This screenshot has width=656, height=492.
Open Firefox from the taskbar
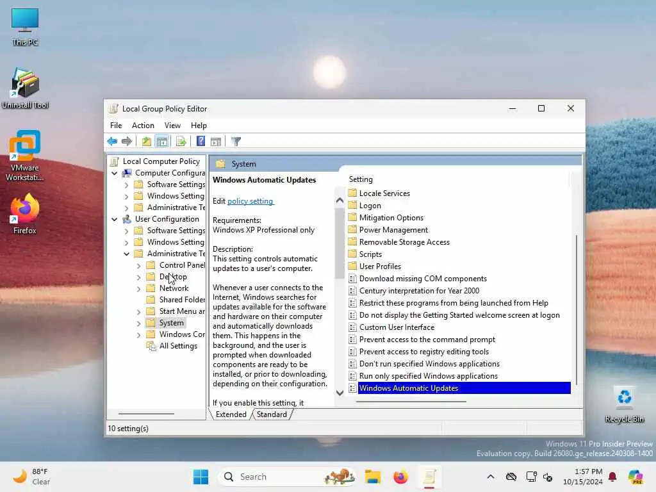(x=401, y=477)
